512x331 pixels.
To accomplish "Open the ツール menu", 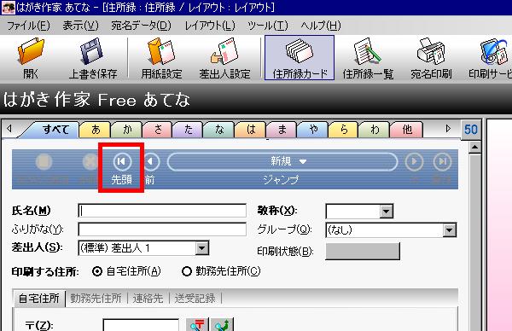I will (x=268, y=26).
